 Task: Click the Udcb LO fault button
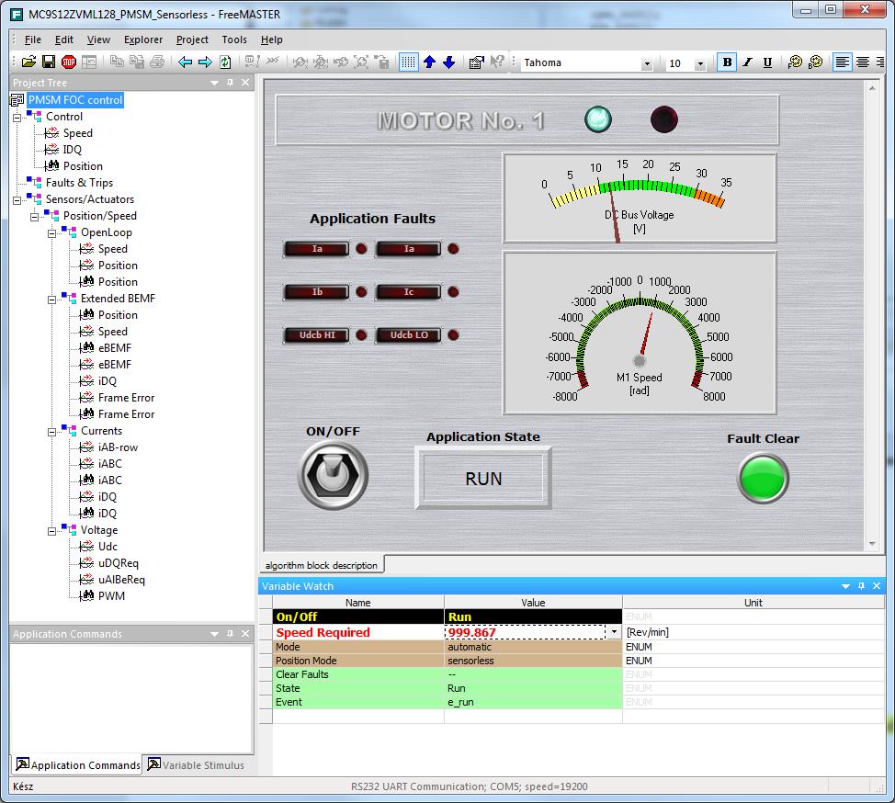pos(409,335)
